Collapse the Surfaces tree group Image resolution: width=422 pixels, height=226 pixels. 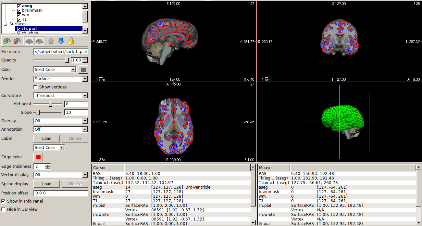pos(5,24)
